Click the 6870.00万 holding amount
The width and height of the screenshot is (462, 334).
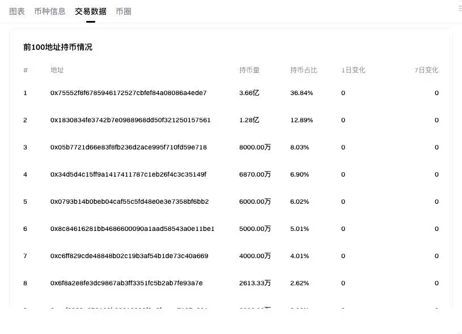coord(255,174)
